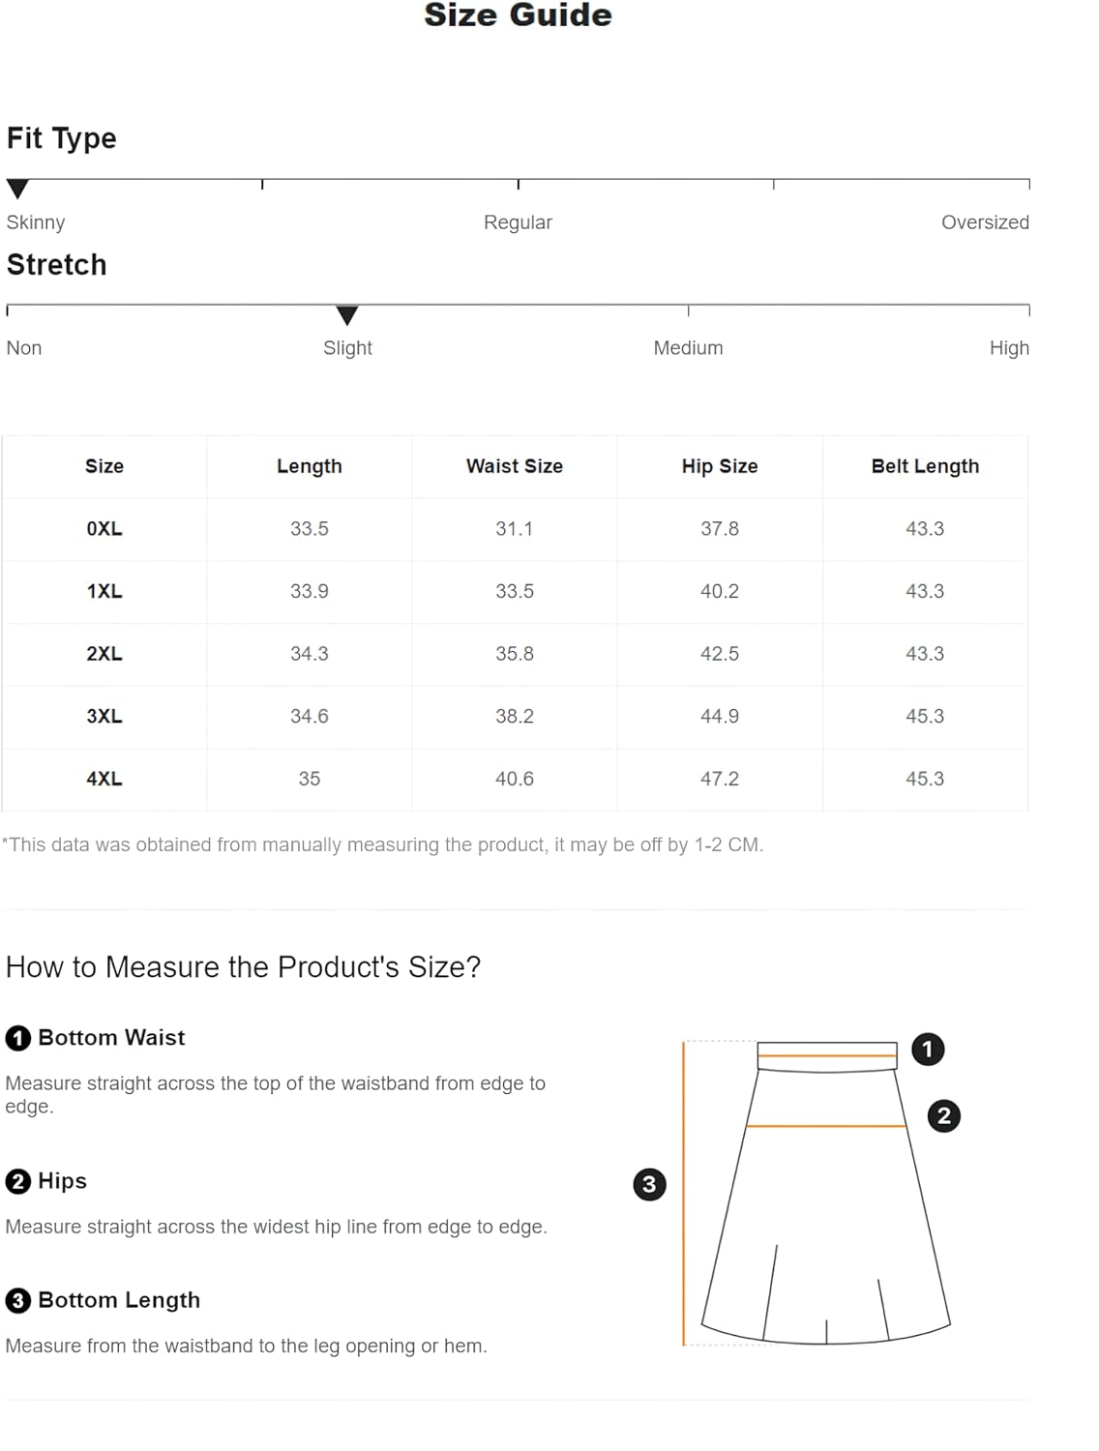Click the Fit Type triangle marker at Skinny
The height and width of the screenshot is (1451, 1099).
[x=17, y=189]
